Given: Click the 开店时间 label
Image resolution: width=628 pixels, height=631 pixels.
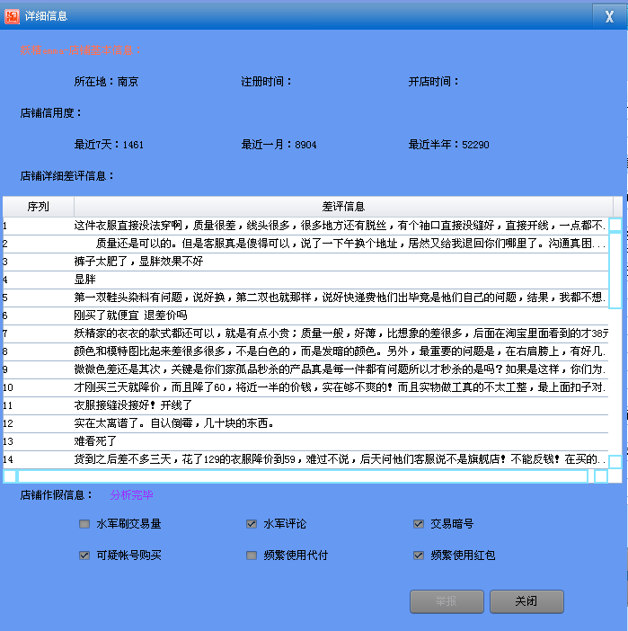Looking at the screenshot, I should pyautogui.click(x=433, y=82).
